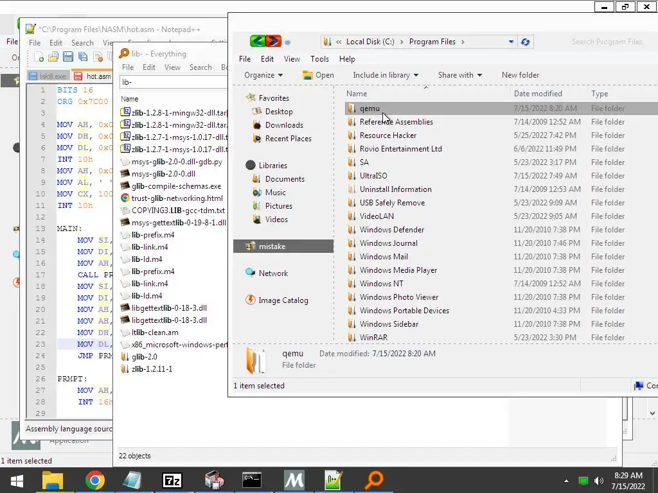Viewport: 658px width, 493px height.
Task: Click Notepad++ Save All toolbar icon
Action: tap(83, 56)
